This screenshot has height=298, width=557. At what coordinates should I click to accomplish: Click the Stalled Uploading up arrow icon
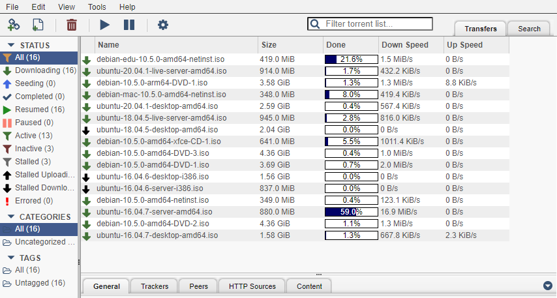pos(7,175)
